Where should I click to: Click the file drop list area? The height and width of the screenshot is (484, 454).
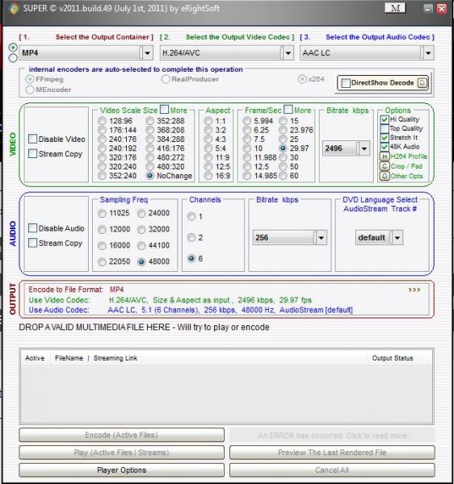pyautogui.click(x=226, y=394)
